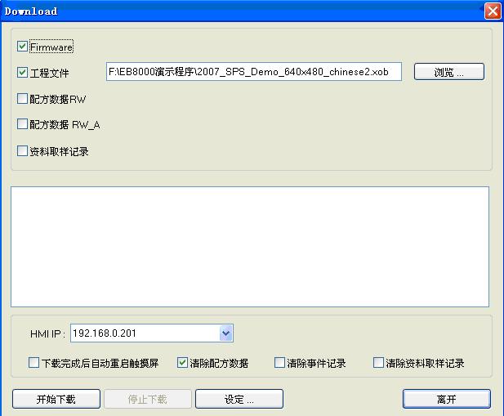Screen dimensions: 504x416
Task: Enable the 资料取样记录 checkbox in the upper panel
Action: (x=23, y=151)
